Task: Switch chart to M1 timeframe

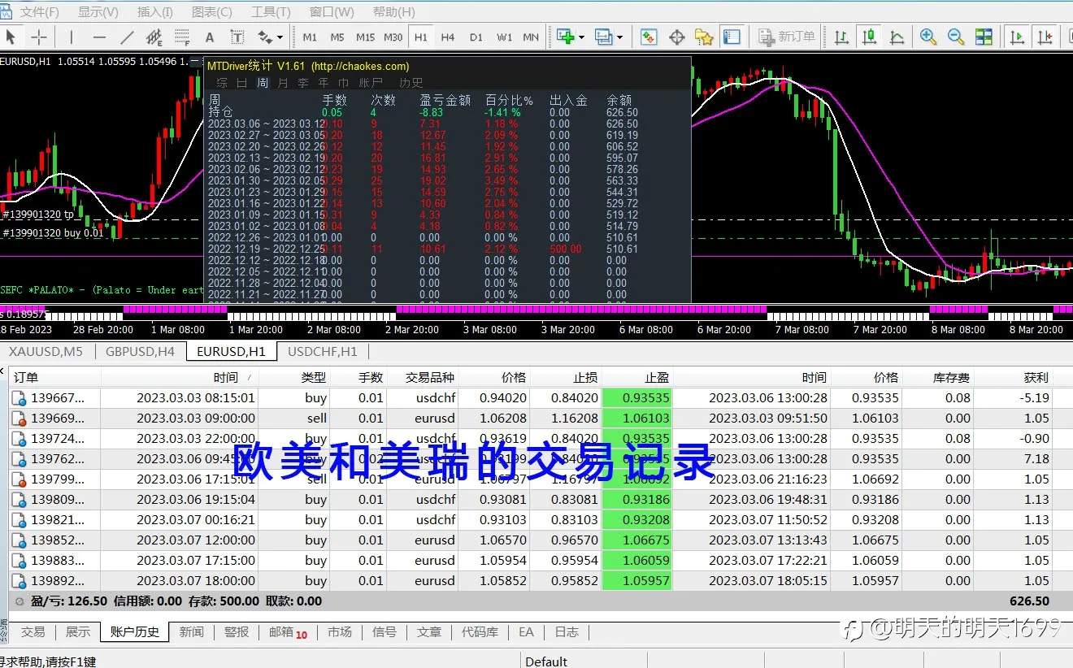Action: point(310,37)
